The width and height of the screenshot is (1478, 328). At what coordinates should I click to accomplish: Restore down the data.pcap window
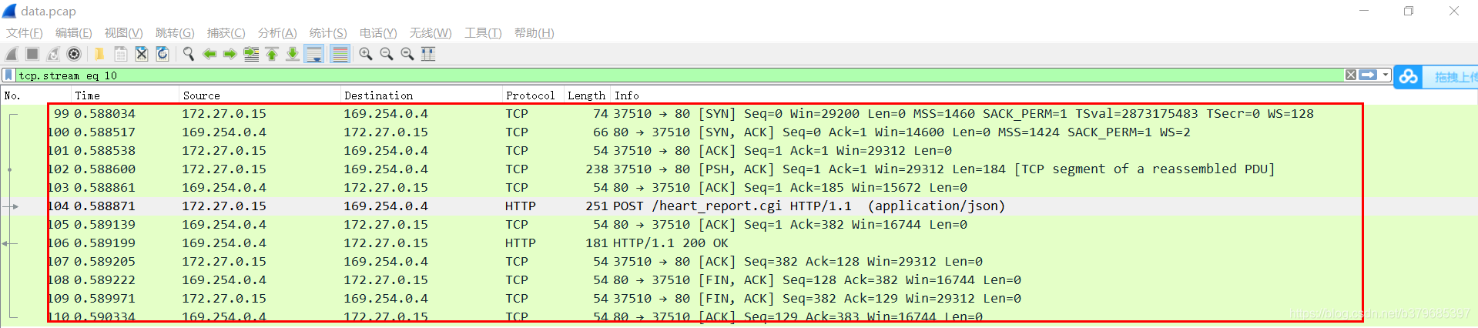[x=1409, y=11]
